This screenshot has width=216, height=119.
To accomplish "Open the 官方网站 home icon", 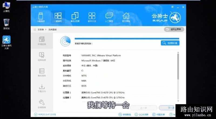I will [x=126, y=17].
